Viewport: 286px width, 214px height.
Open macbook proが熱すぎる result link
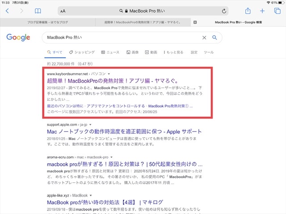pos(125,165)
